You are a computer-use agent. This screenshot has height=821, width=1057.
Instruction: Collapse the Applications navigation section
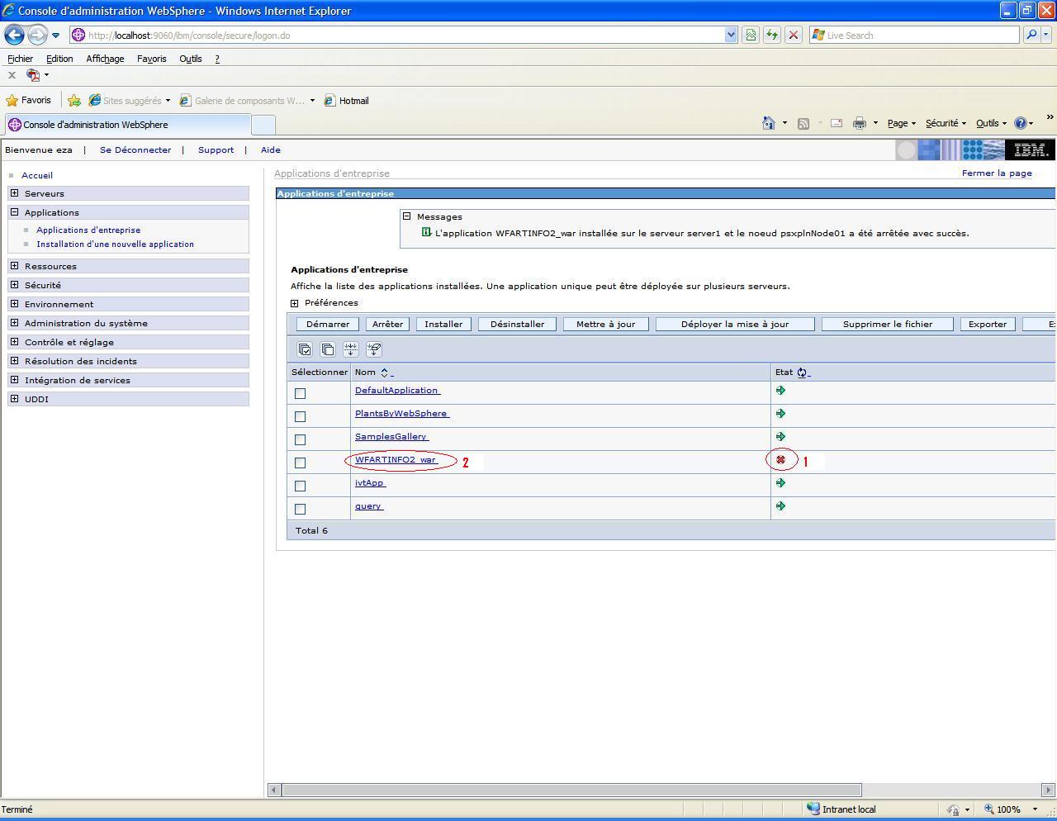pyautogui.click(x=14, y=212)
